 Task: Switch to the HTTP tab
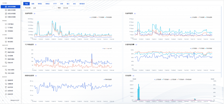tap(55, 4)
